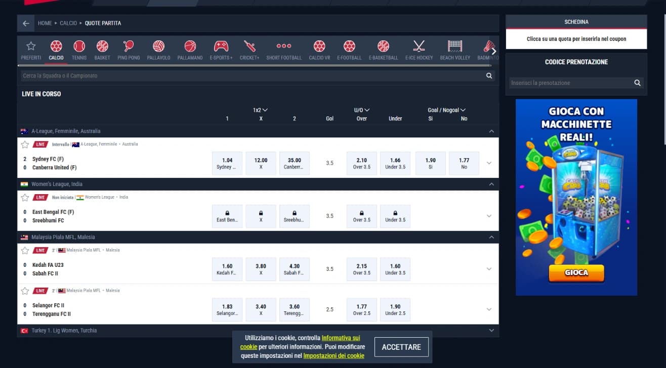Viewport: 666px width, 368px height.
Task: Open the Informativa sui cookie link
Action: 341,338
